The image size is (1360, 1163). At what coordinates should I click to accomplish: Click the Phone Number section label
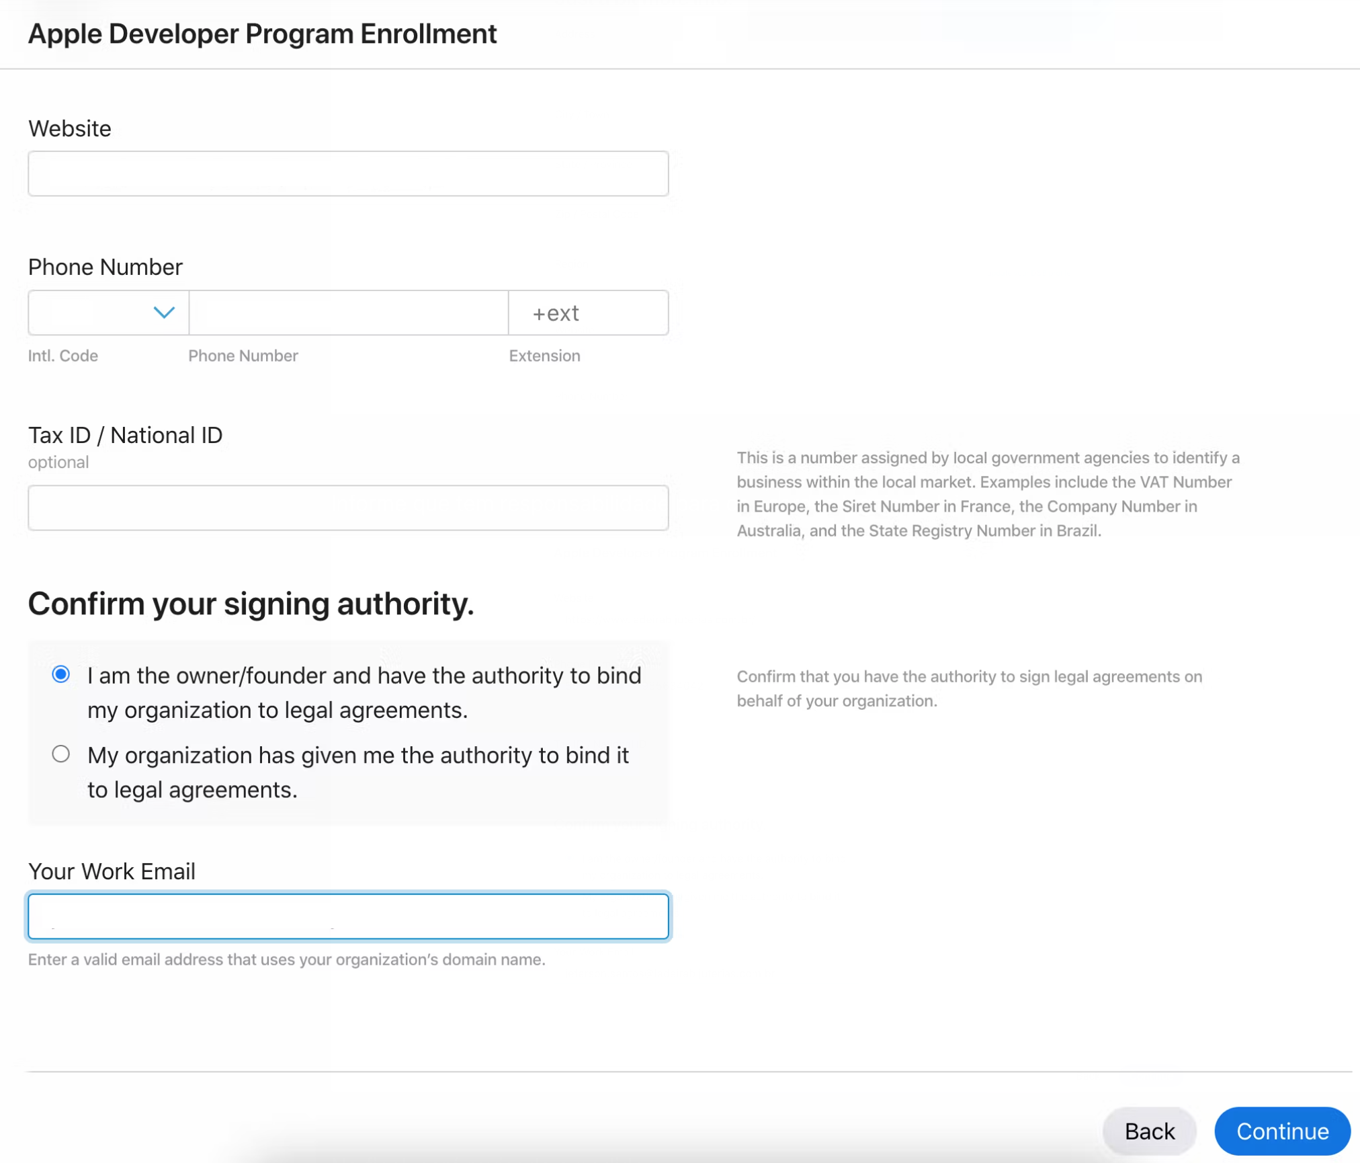click(105, 267)
